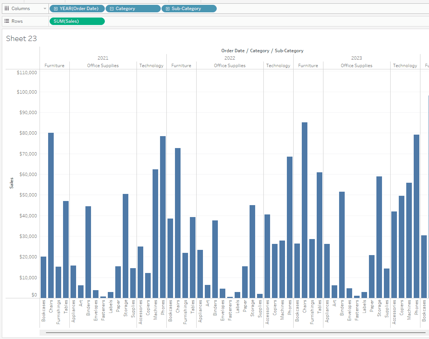429x339 pixels.
Task: Expand Sub-Category pill plus icon
Action: (x=168, y=9)
